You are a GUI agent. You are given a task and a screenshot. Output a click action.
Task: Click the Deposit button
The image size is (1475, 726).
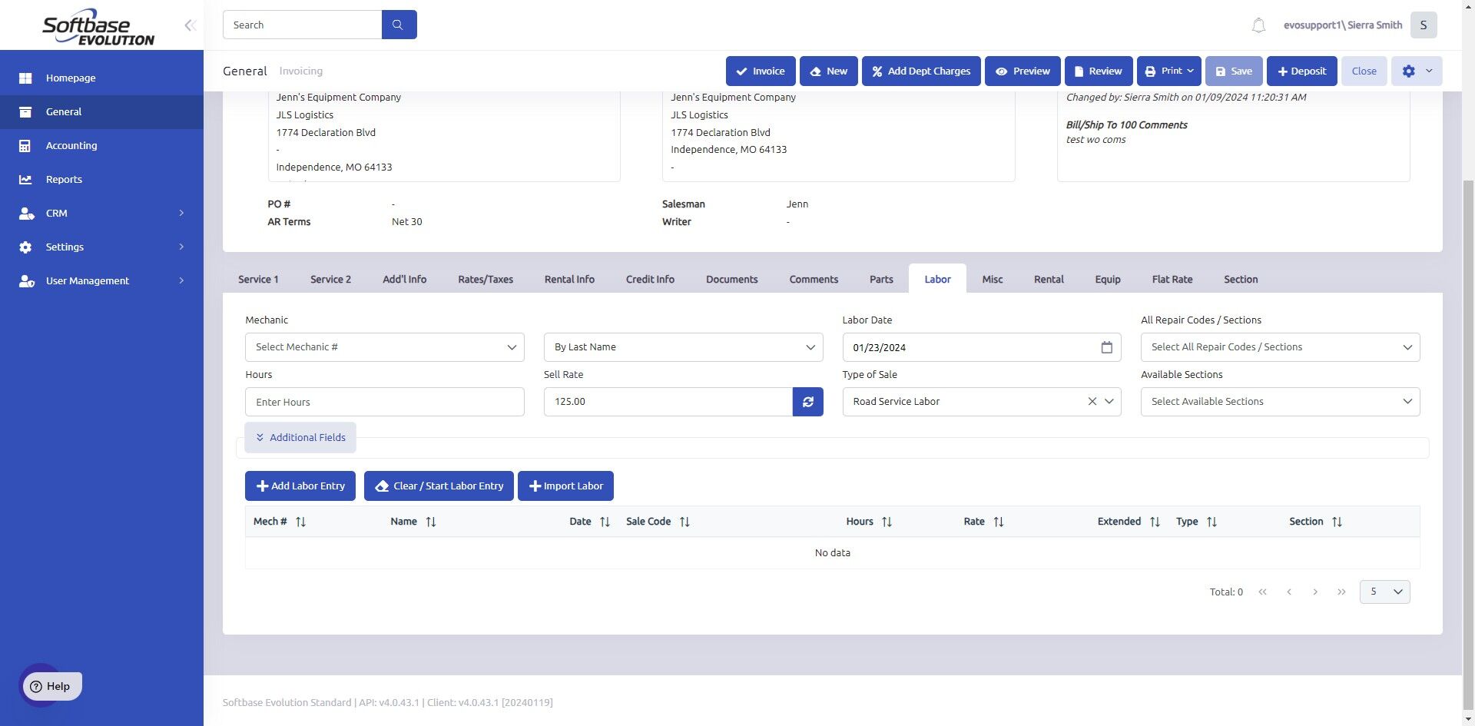coord(1301,71)
